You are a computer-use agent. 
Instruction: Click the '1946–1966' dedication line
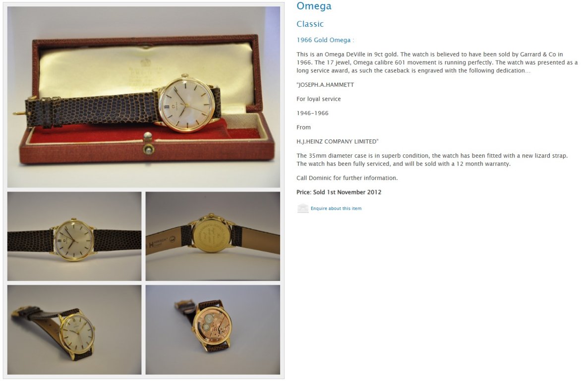[x=312, y=113]
